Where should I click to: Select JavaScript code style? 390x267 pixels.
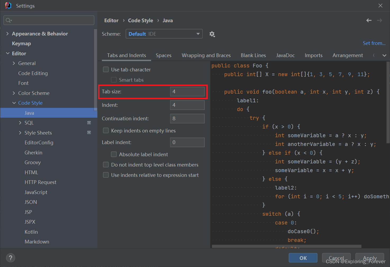36,192
